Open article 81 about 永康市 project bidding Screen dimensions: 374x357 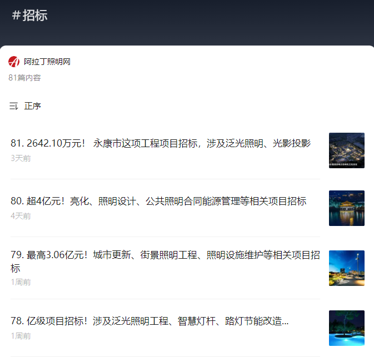click(x=161, y=143)
